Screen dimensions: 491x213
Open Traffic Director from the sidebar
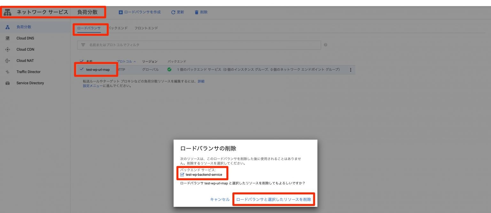(28, 72)
